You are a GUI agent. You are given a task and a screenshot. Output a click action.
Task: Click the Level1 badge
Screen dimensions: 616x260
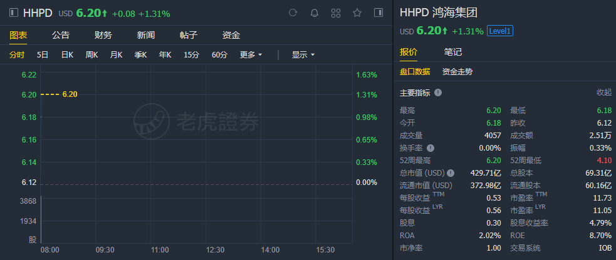[x=500, y=31]
